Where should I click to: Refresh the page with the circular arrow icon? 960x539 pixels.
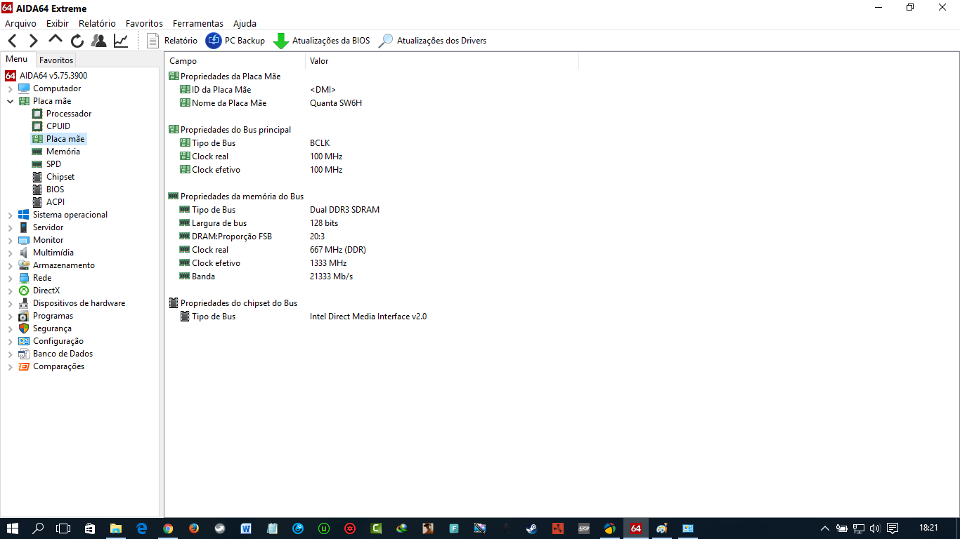coord(77,41)
